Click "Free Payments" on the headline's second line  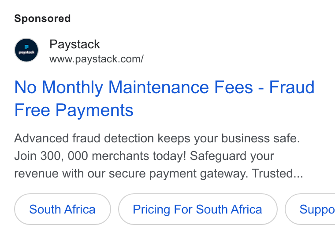pos(74,110)
